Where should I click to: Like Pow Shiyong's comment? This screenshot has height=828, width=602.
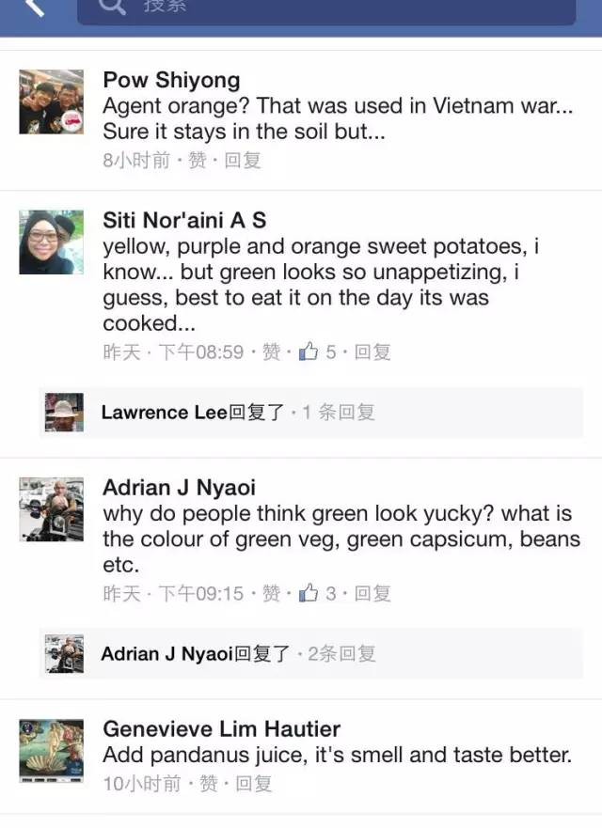click(198, 161)
